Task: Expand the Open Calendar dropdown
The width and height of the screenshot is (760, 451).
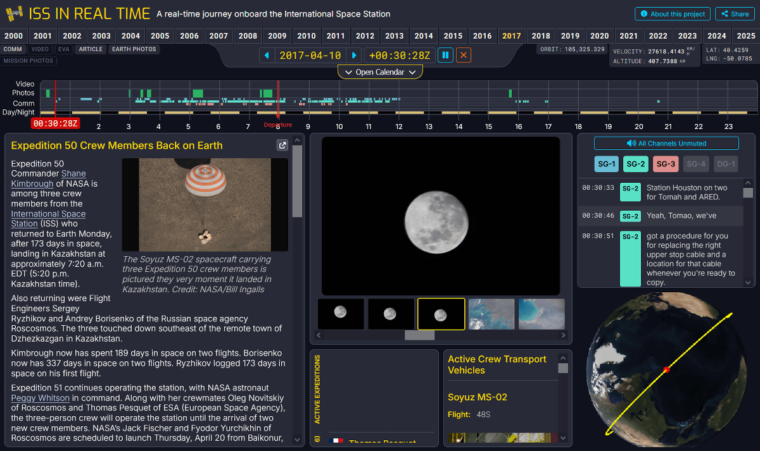Action: pos(380,72)
